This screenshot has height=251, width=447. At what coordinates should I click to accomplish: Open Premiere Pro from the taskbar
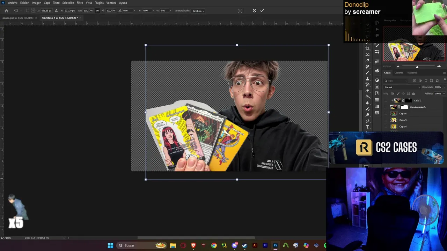[x=265, y=245]
